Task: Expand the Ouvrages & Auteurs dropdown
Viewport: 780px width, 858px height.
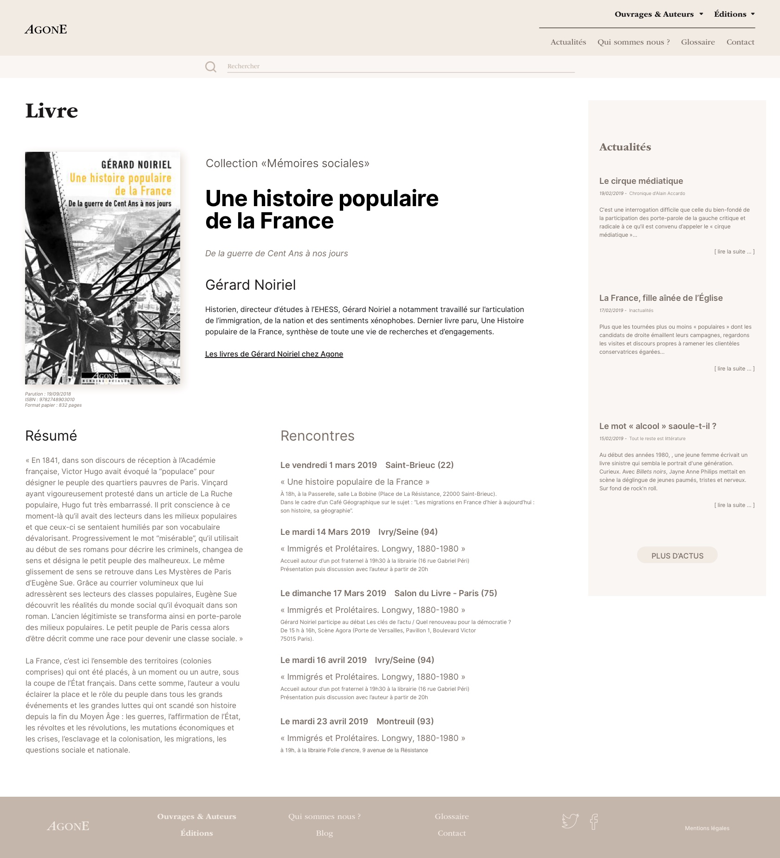Action: coord(658,14)
